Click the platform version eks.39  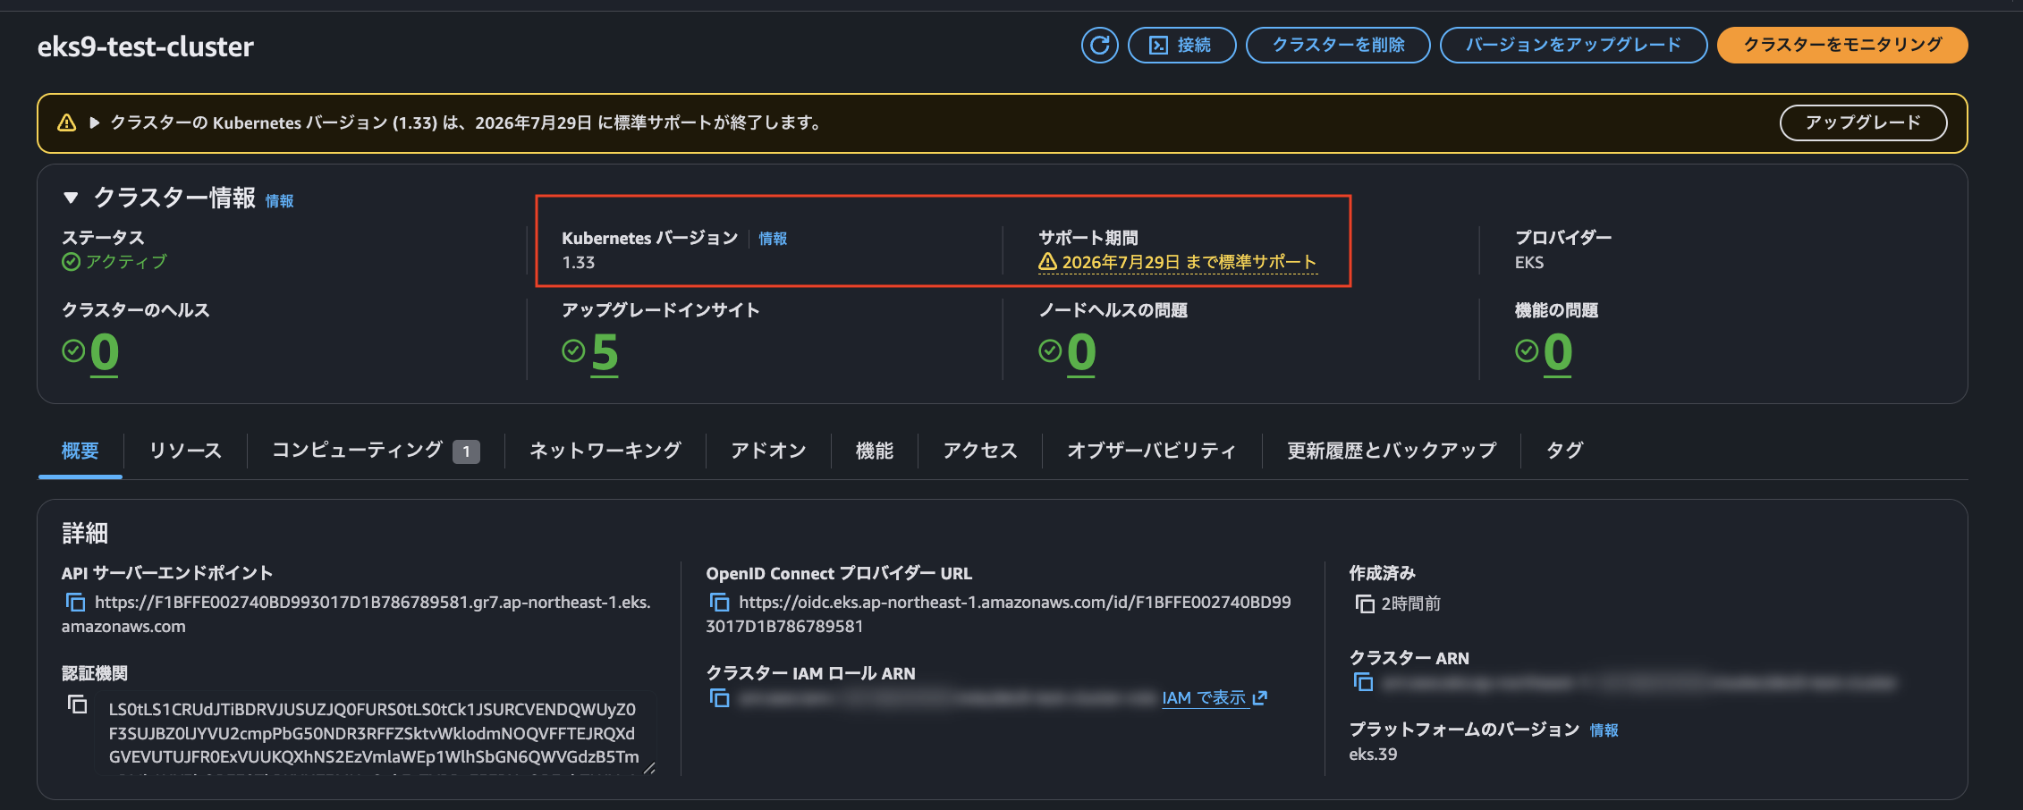pos(1373,755)
